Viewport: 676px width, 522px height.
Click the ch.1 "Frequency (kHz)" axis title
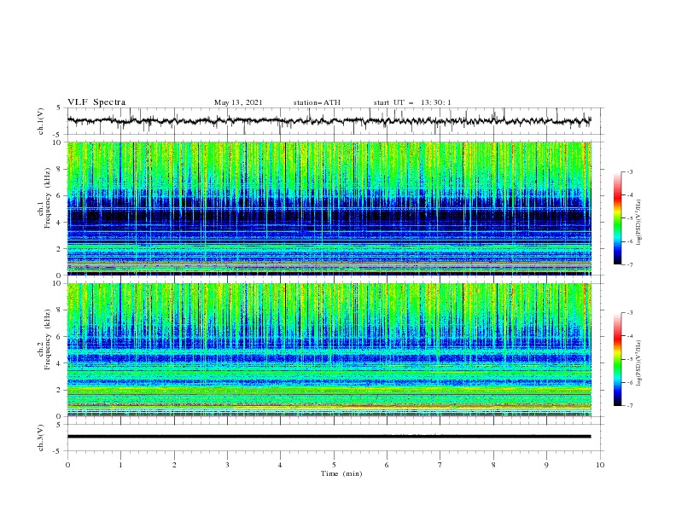pos(49,198)
